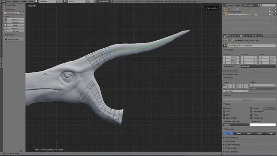Select the Verts duplication tab
The height and width of the screenshot is (156, 277).
(x=249, y=133)
